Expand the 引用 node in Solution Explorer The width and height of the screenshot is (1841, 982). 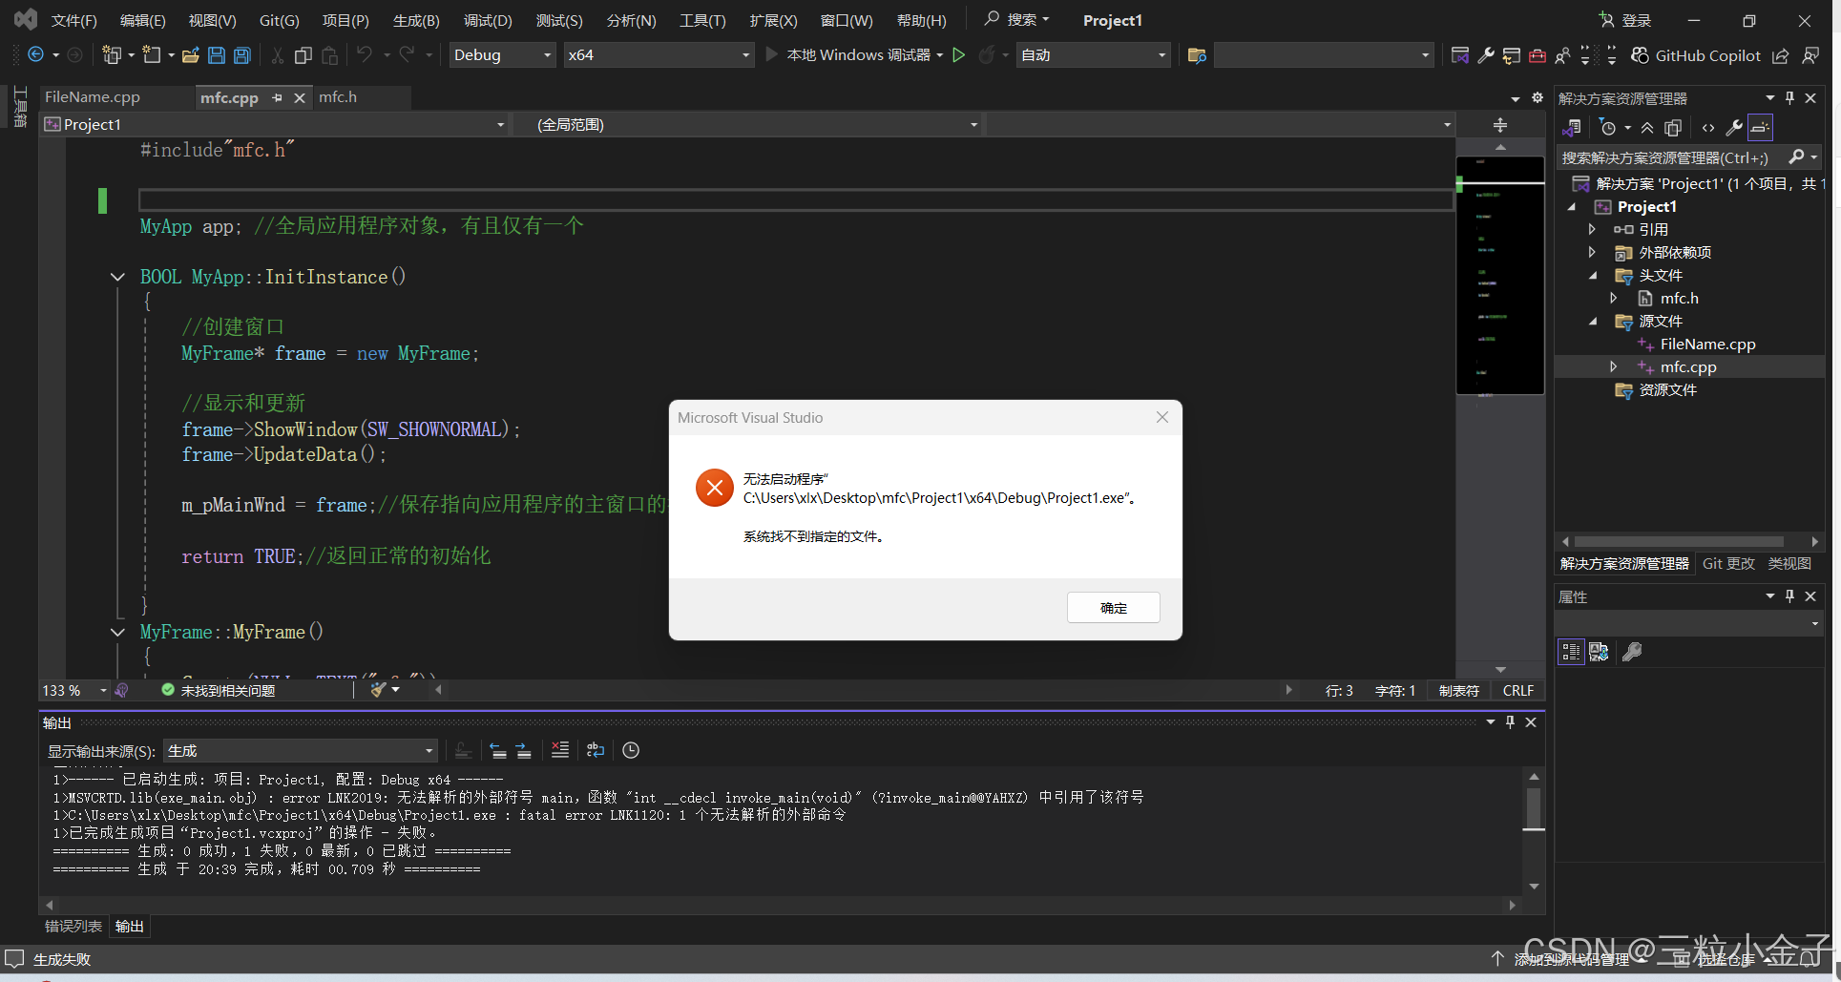(1592, 230)
